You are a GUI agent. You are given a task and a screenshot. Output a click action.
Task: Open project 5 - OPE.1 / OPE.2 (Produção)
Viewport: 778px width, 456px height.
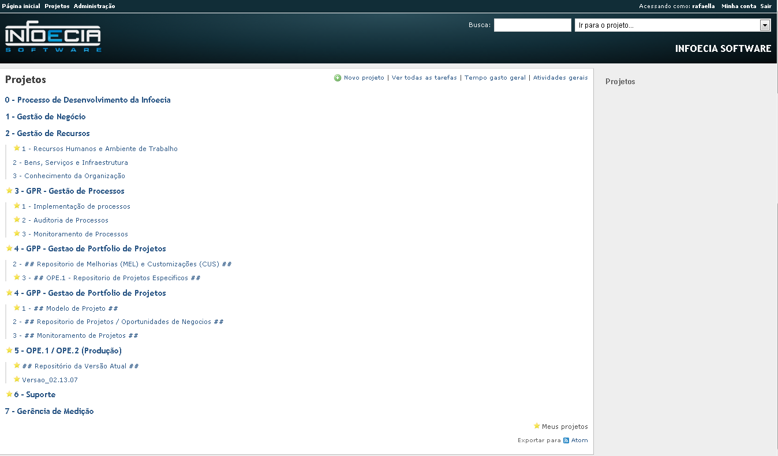point(68,351)
